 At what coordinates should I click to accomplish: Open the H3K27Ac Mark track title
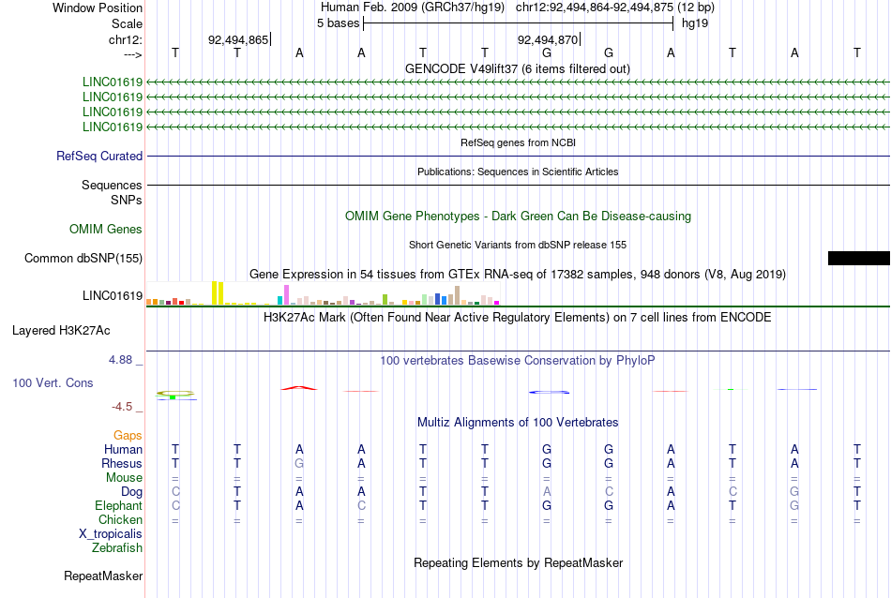(x=518, y=318)
